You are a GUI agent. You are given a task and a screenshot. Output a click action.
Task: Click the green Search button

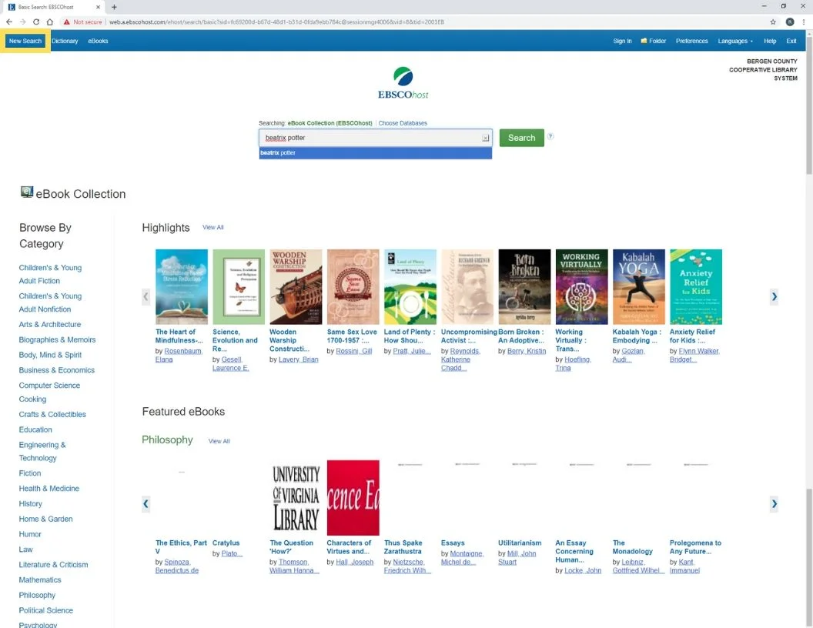(x=522, y=138)
